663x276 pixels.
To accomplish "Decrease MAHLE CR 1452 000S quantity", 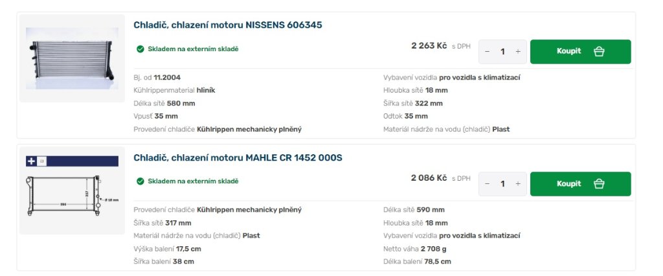I will tap(487, 184).
